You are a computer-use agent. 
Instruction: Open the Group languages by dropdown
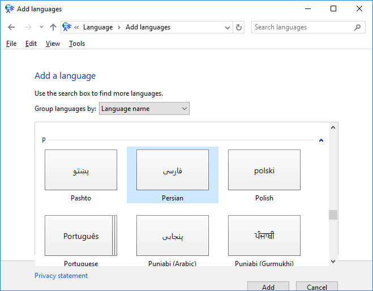(144, 109)
